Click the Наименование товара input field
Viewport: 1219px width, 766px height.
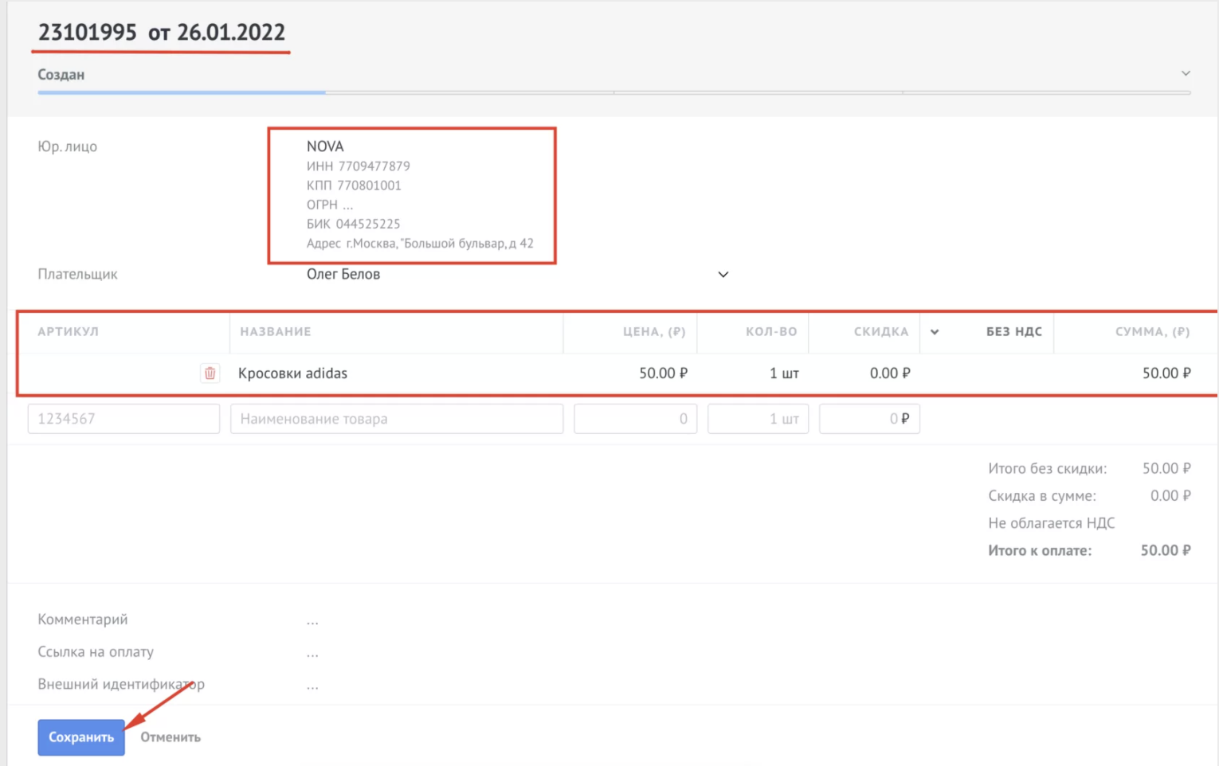(396, 419)
